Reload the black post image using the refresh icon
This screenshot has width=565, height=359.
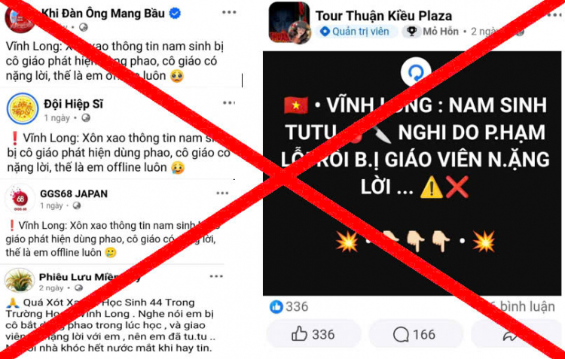[416, 72]
